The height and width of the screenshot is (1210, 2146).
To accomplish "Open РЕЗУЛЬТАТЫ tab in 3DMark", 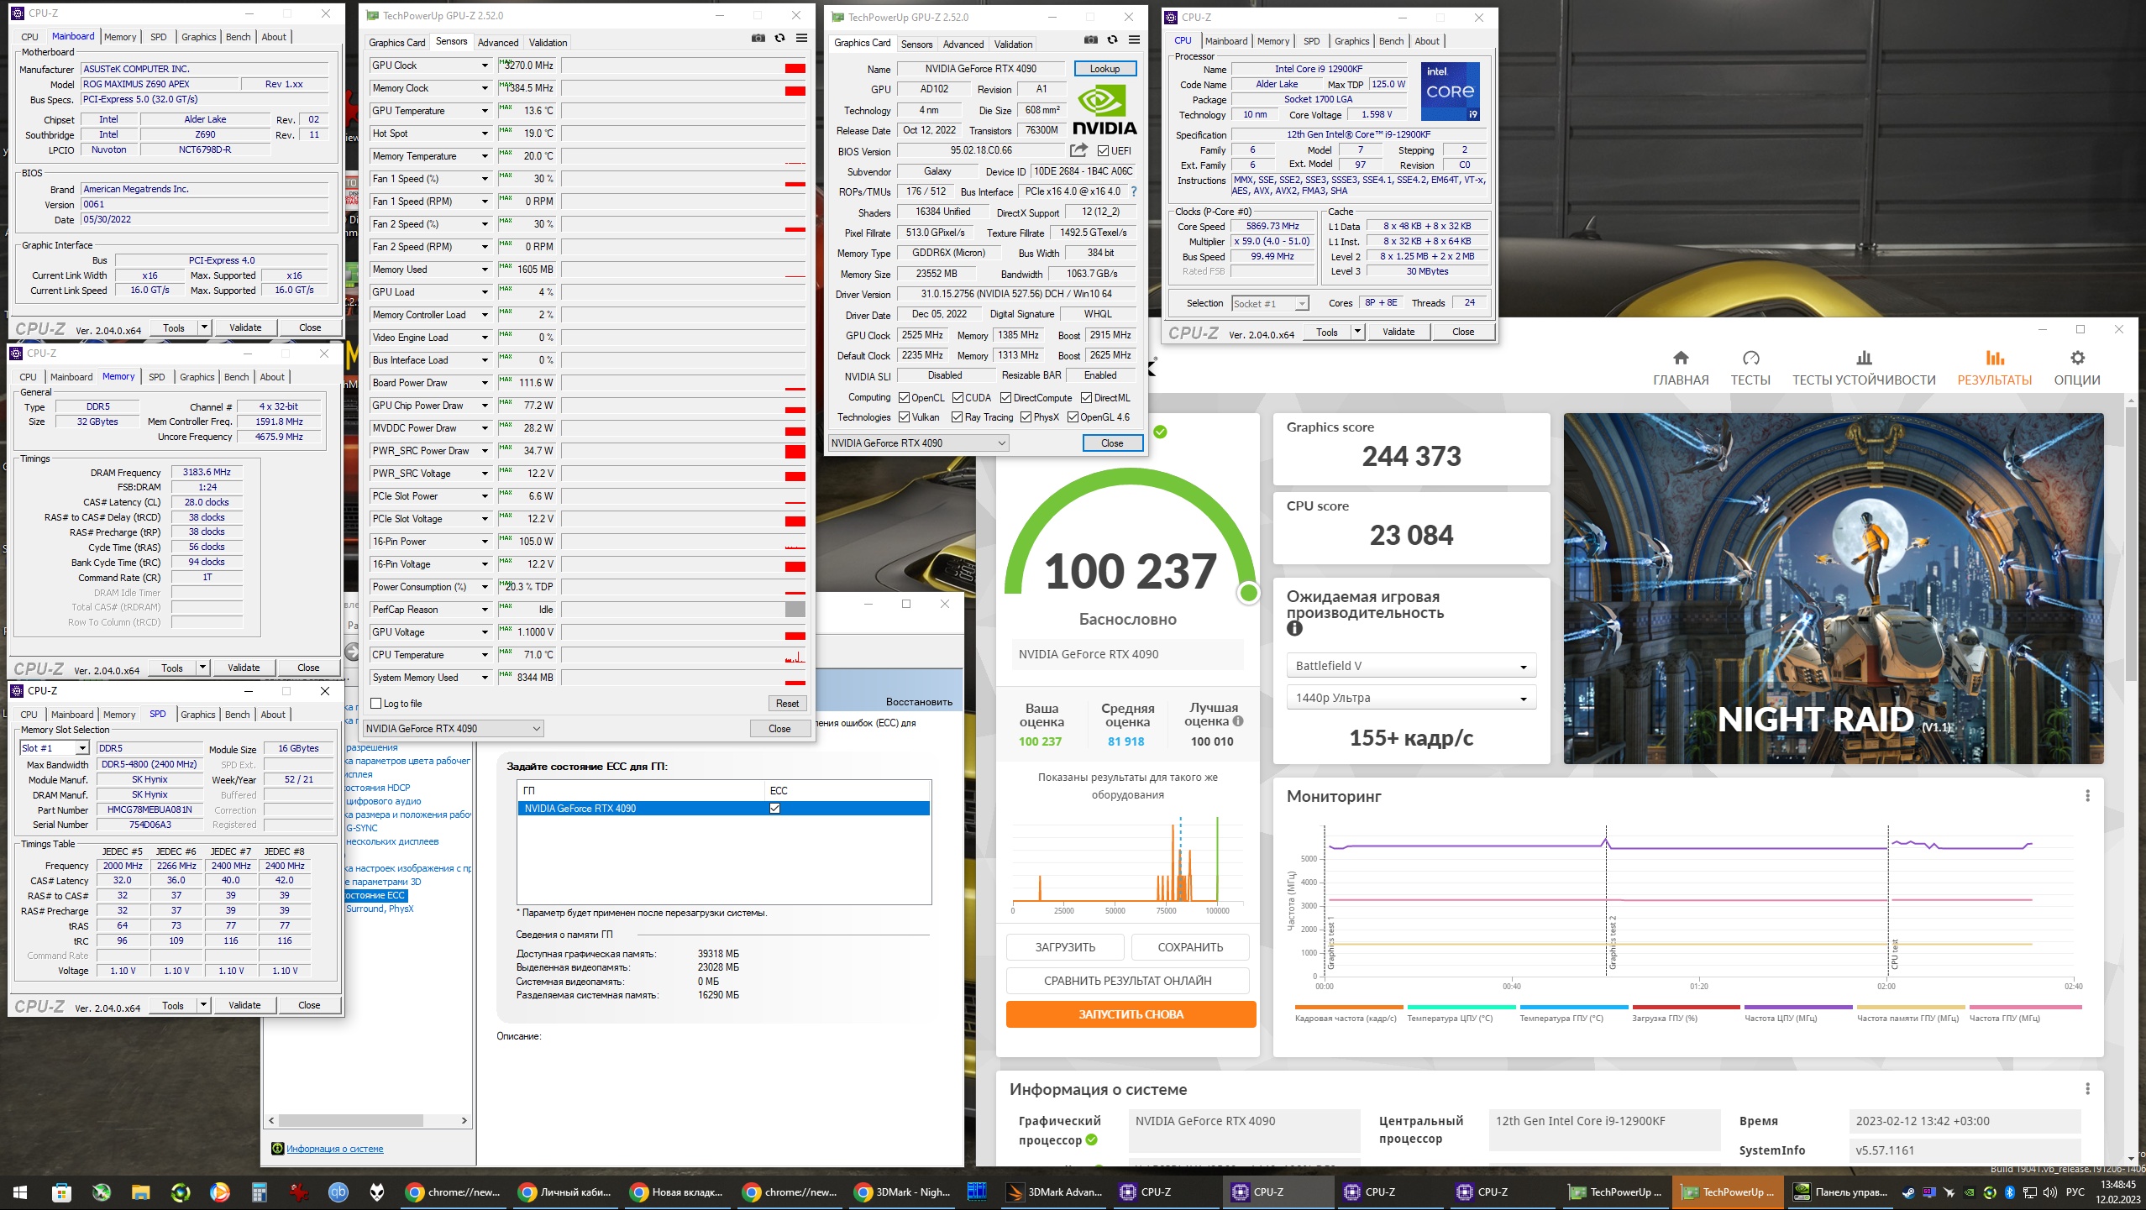I will pos(1994,367).
